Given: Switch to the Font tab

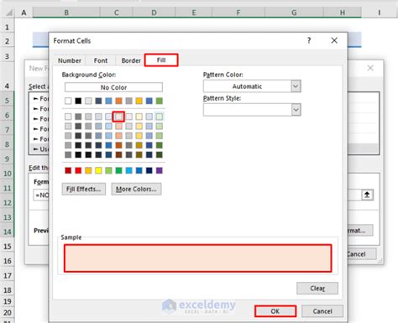Looking at the screenshot, I should click(x=101, y=60).
